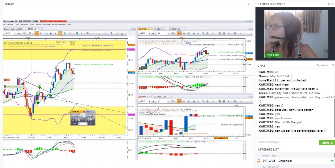Select ruler drawing tool in left toolbar
This screenshot has height=168, width=335.
(70, 34)
